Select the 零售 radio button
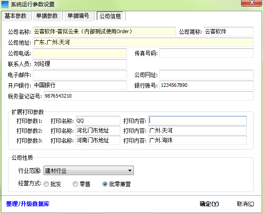 [75, 184]
